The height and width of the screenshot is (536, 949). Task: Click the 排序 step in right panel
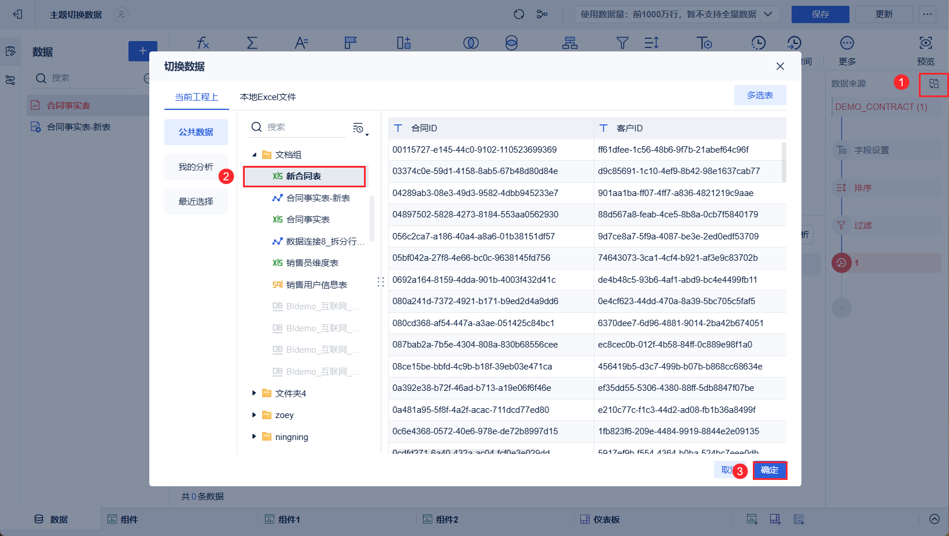click(x=886, y=188)
